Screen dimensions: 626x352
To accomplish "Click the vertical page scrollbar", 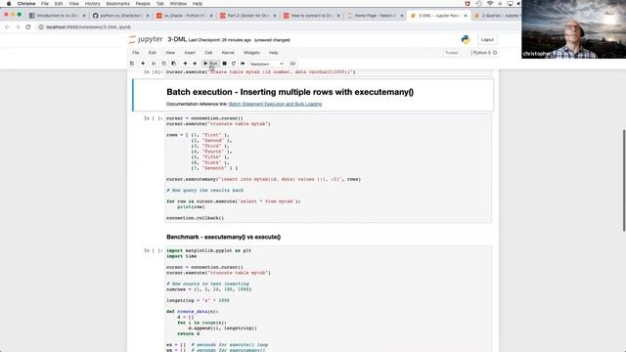I will tap(624, 180).
